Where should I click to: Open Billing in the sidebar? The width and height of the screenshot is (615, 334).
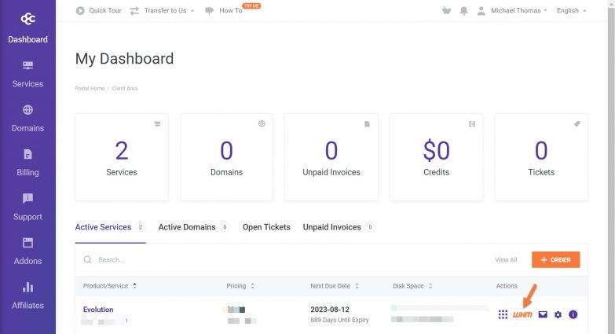coord(27,163)
